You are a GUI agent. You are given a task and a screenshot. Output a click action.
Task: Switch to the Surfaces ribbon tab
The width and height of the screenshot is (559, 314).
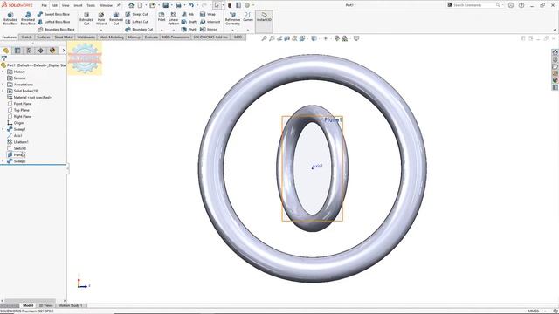pos(44,37)
